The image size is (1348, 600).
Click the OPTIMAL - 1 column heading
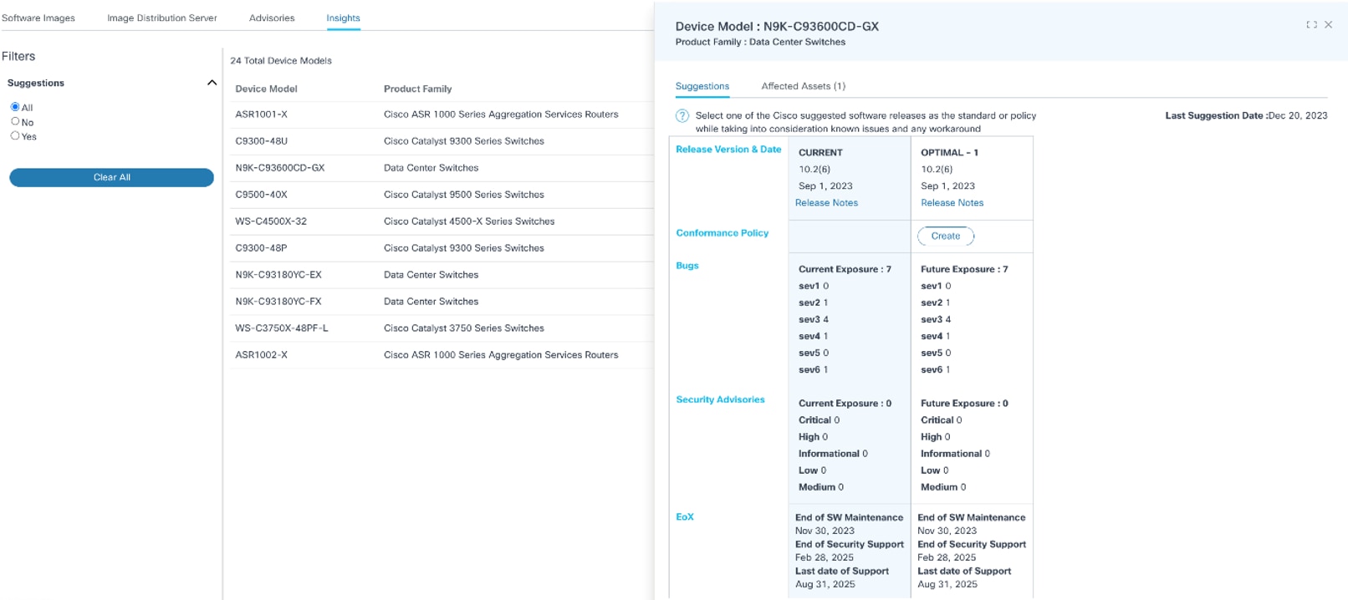[949, 153]
